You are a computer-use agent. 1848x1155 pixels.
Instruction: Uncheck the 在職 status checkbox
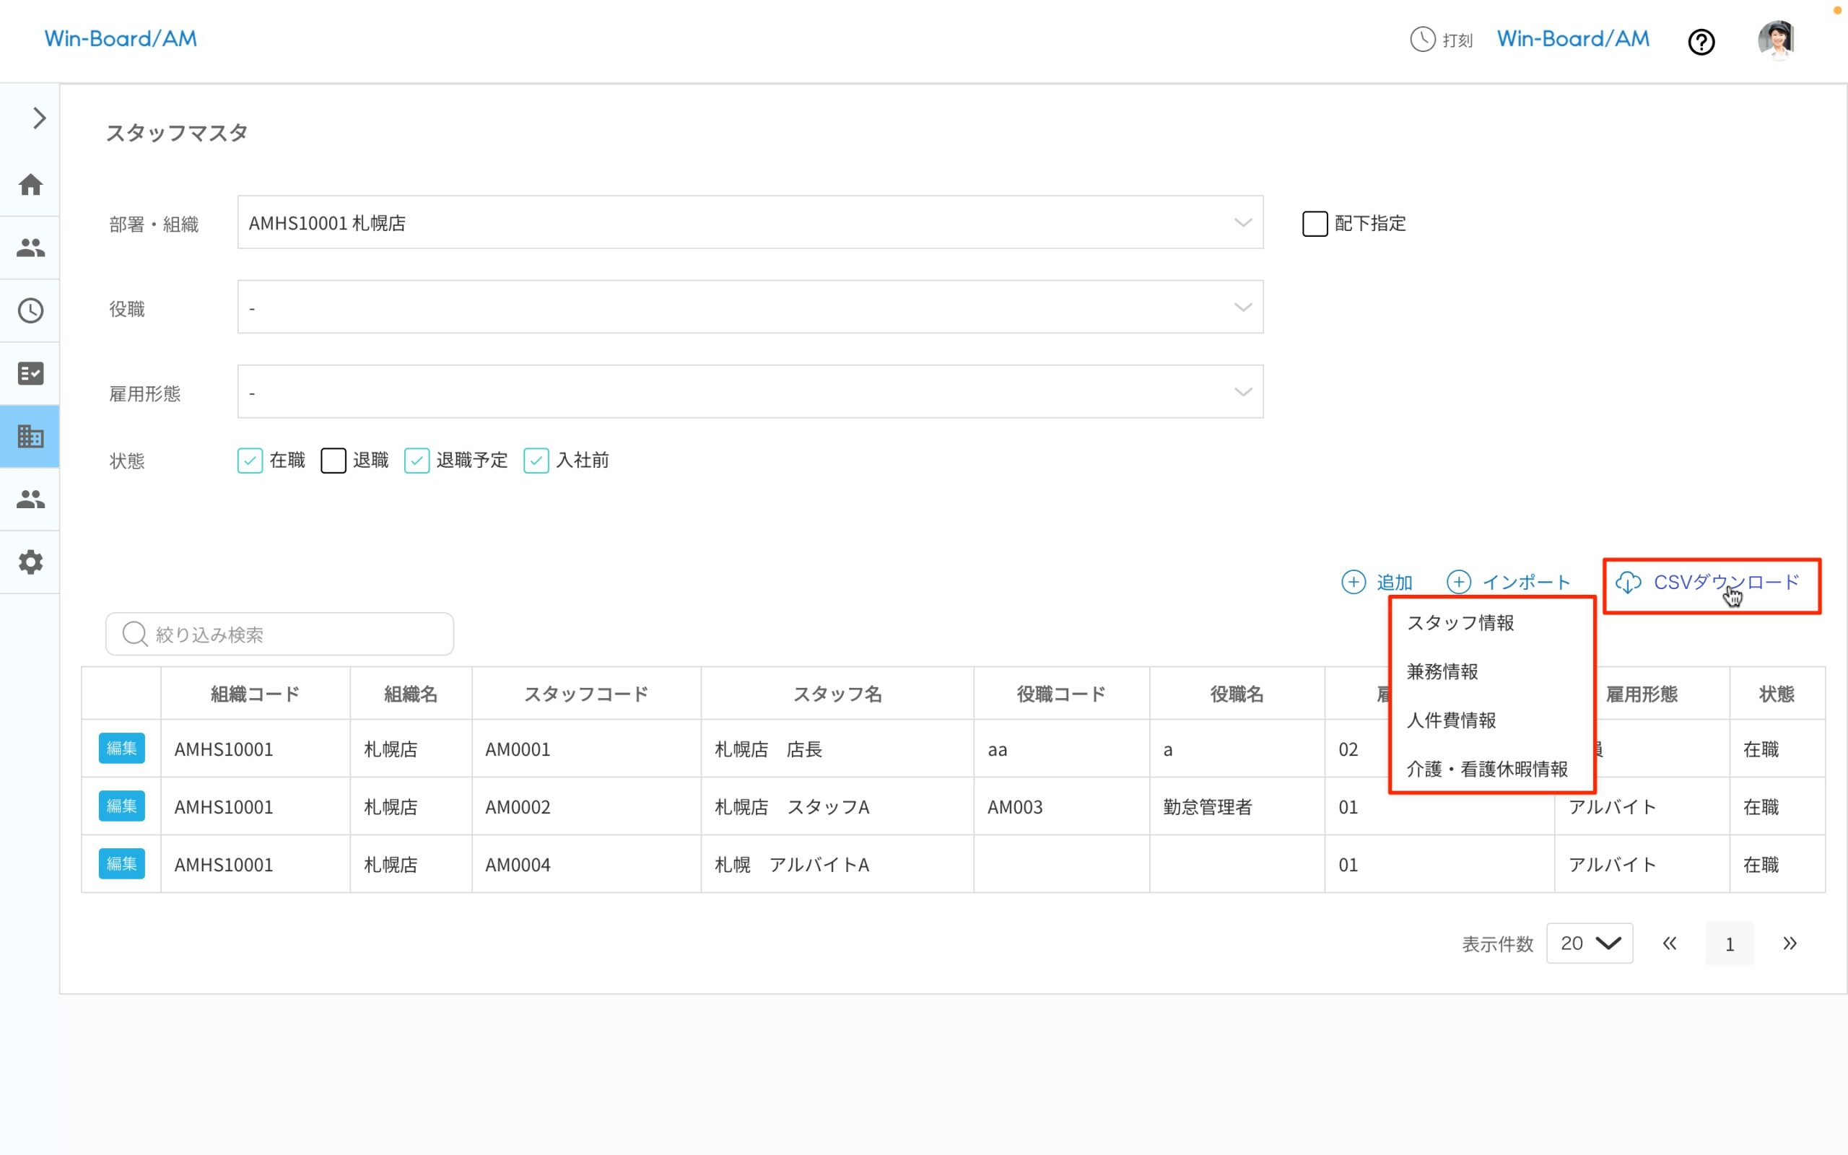coord(250,461)
